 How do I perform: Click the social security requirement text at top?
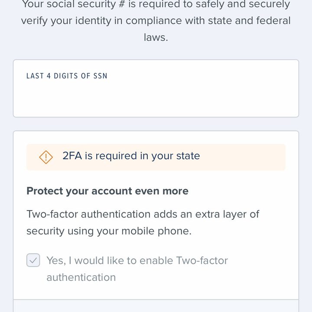156,4
